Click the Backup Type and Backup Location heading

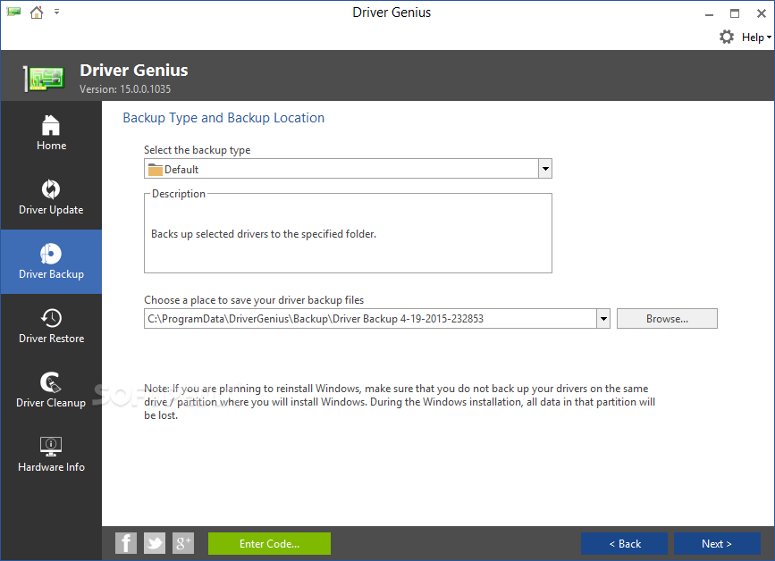point(223,118)
